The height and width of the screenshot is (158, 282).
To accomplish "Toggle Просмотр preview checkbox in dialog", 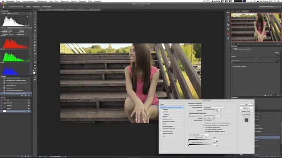I will [x=242, y=114].
